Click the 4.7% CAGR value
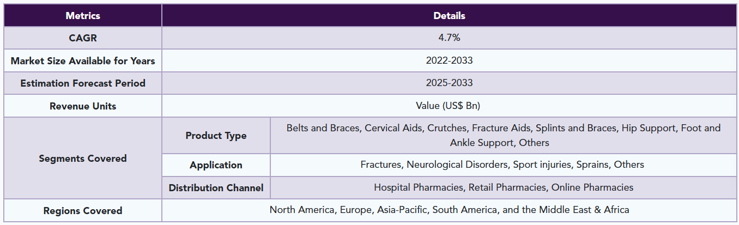This screenshot has height=225, width=739. 449,38
